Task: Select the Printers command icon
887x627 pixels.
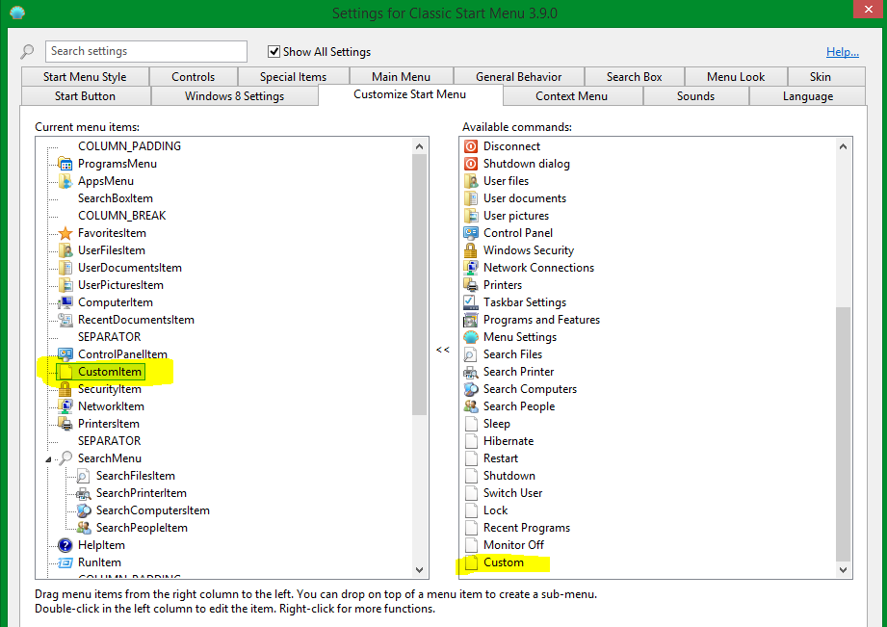Action: [471, 285]
